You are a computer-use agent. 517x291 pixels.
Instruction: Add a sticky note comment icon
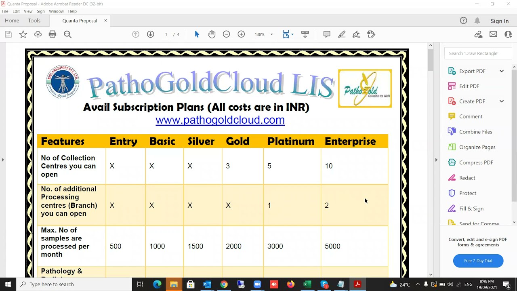click(327, 34)
